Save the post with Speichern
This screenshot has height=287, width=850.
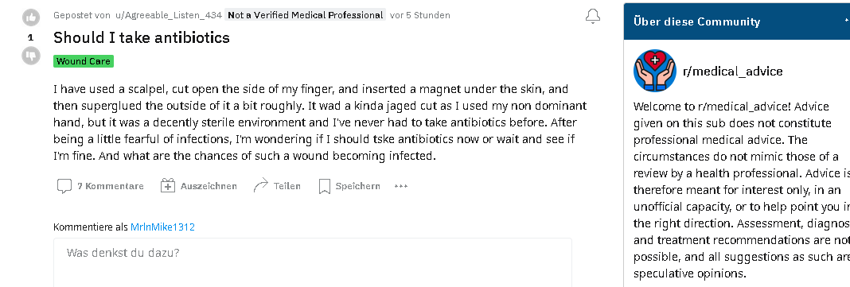[x=349, y=186]
